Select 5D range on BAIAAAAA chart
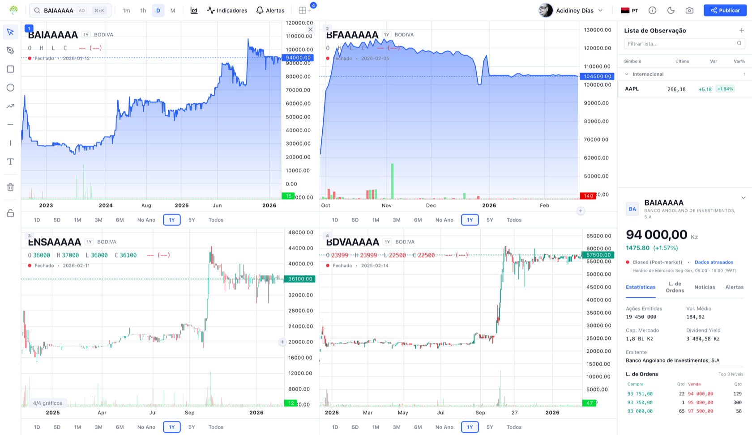 point(57,220)
